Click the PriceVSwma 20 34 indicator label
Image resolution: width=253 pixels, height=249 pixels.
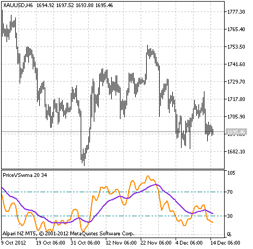pos(25,175)
